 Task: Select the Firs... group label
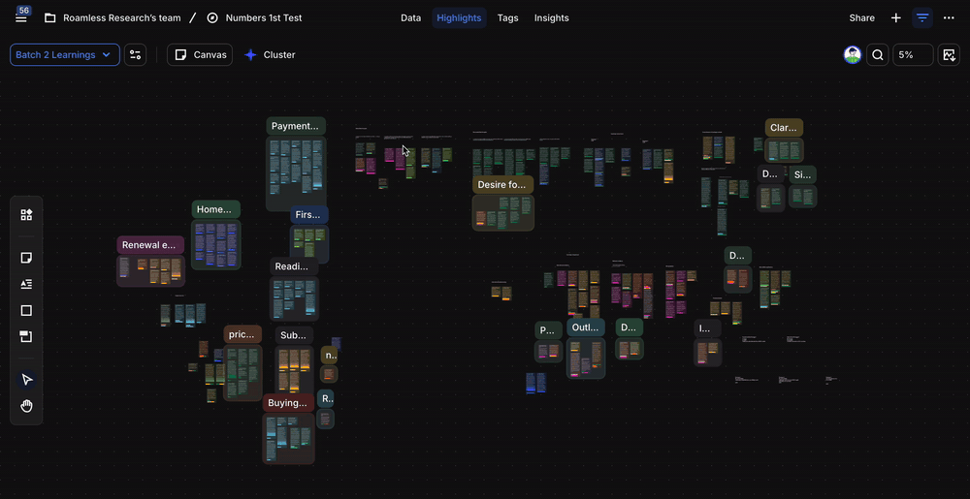point(308,215)
